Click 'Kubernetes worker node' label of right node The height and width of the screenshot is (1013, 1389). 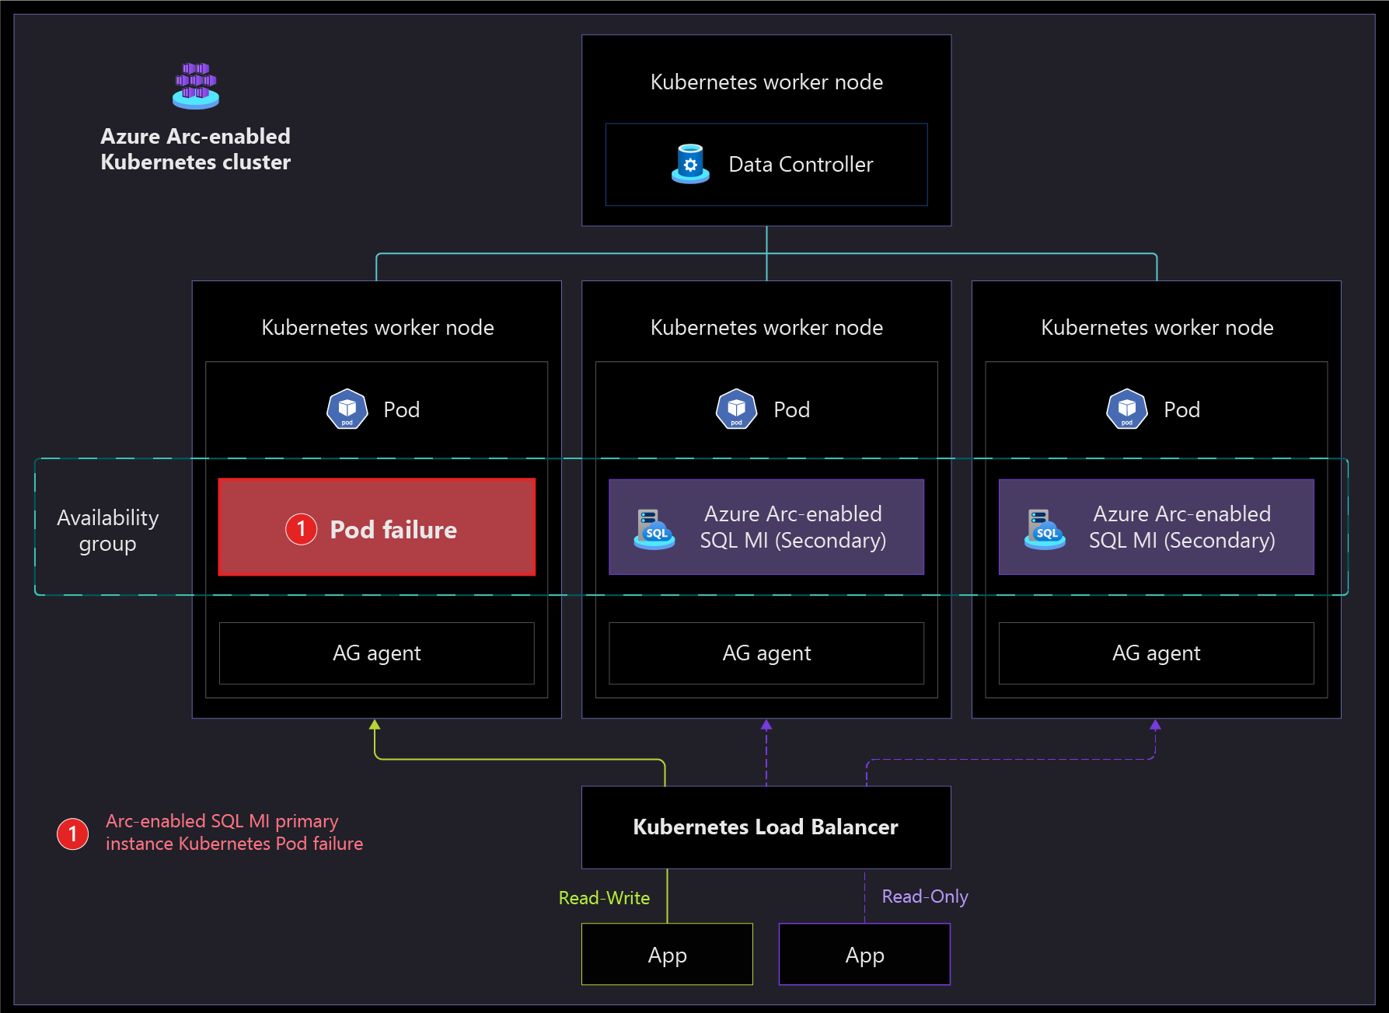[x=1157, y=327]
